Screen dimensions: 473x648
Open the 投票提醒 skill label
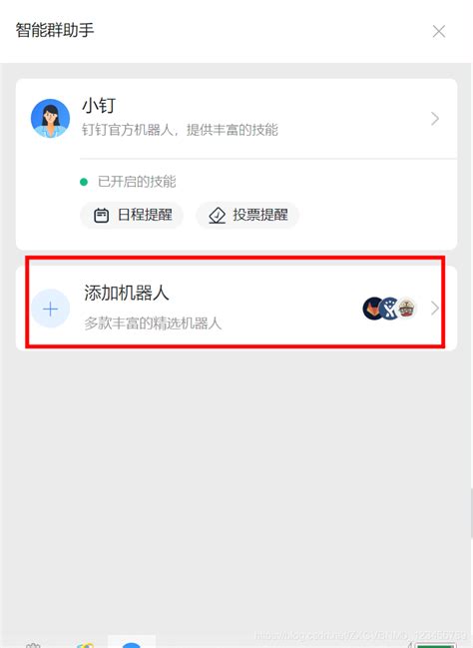coord(260,215)
